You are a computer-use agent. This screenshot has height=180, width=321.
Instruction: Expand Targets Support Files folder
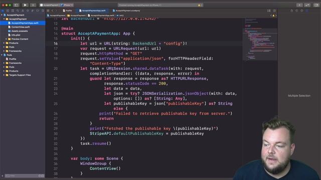[4, 75]
